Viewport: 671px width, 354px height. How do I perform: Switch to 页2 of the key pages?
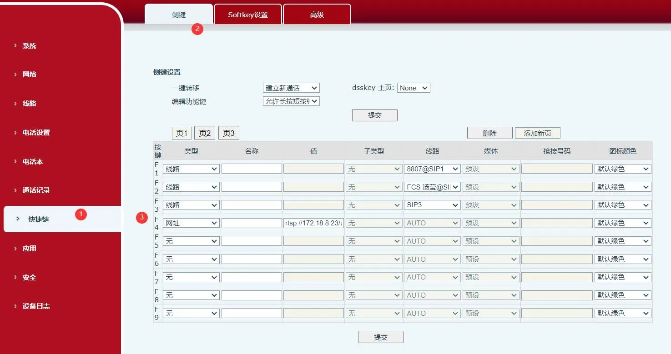click(204, 133)
